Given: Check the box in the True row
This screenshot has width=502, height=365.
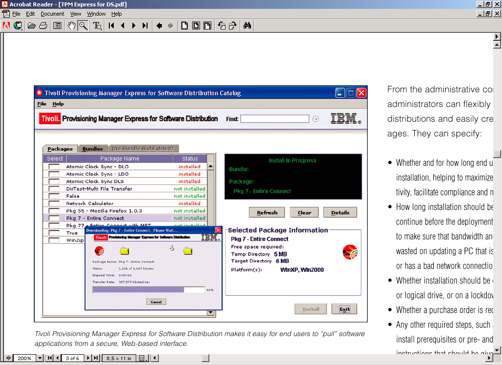Looking at the screenshot, I should (54, 233).
